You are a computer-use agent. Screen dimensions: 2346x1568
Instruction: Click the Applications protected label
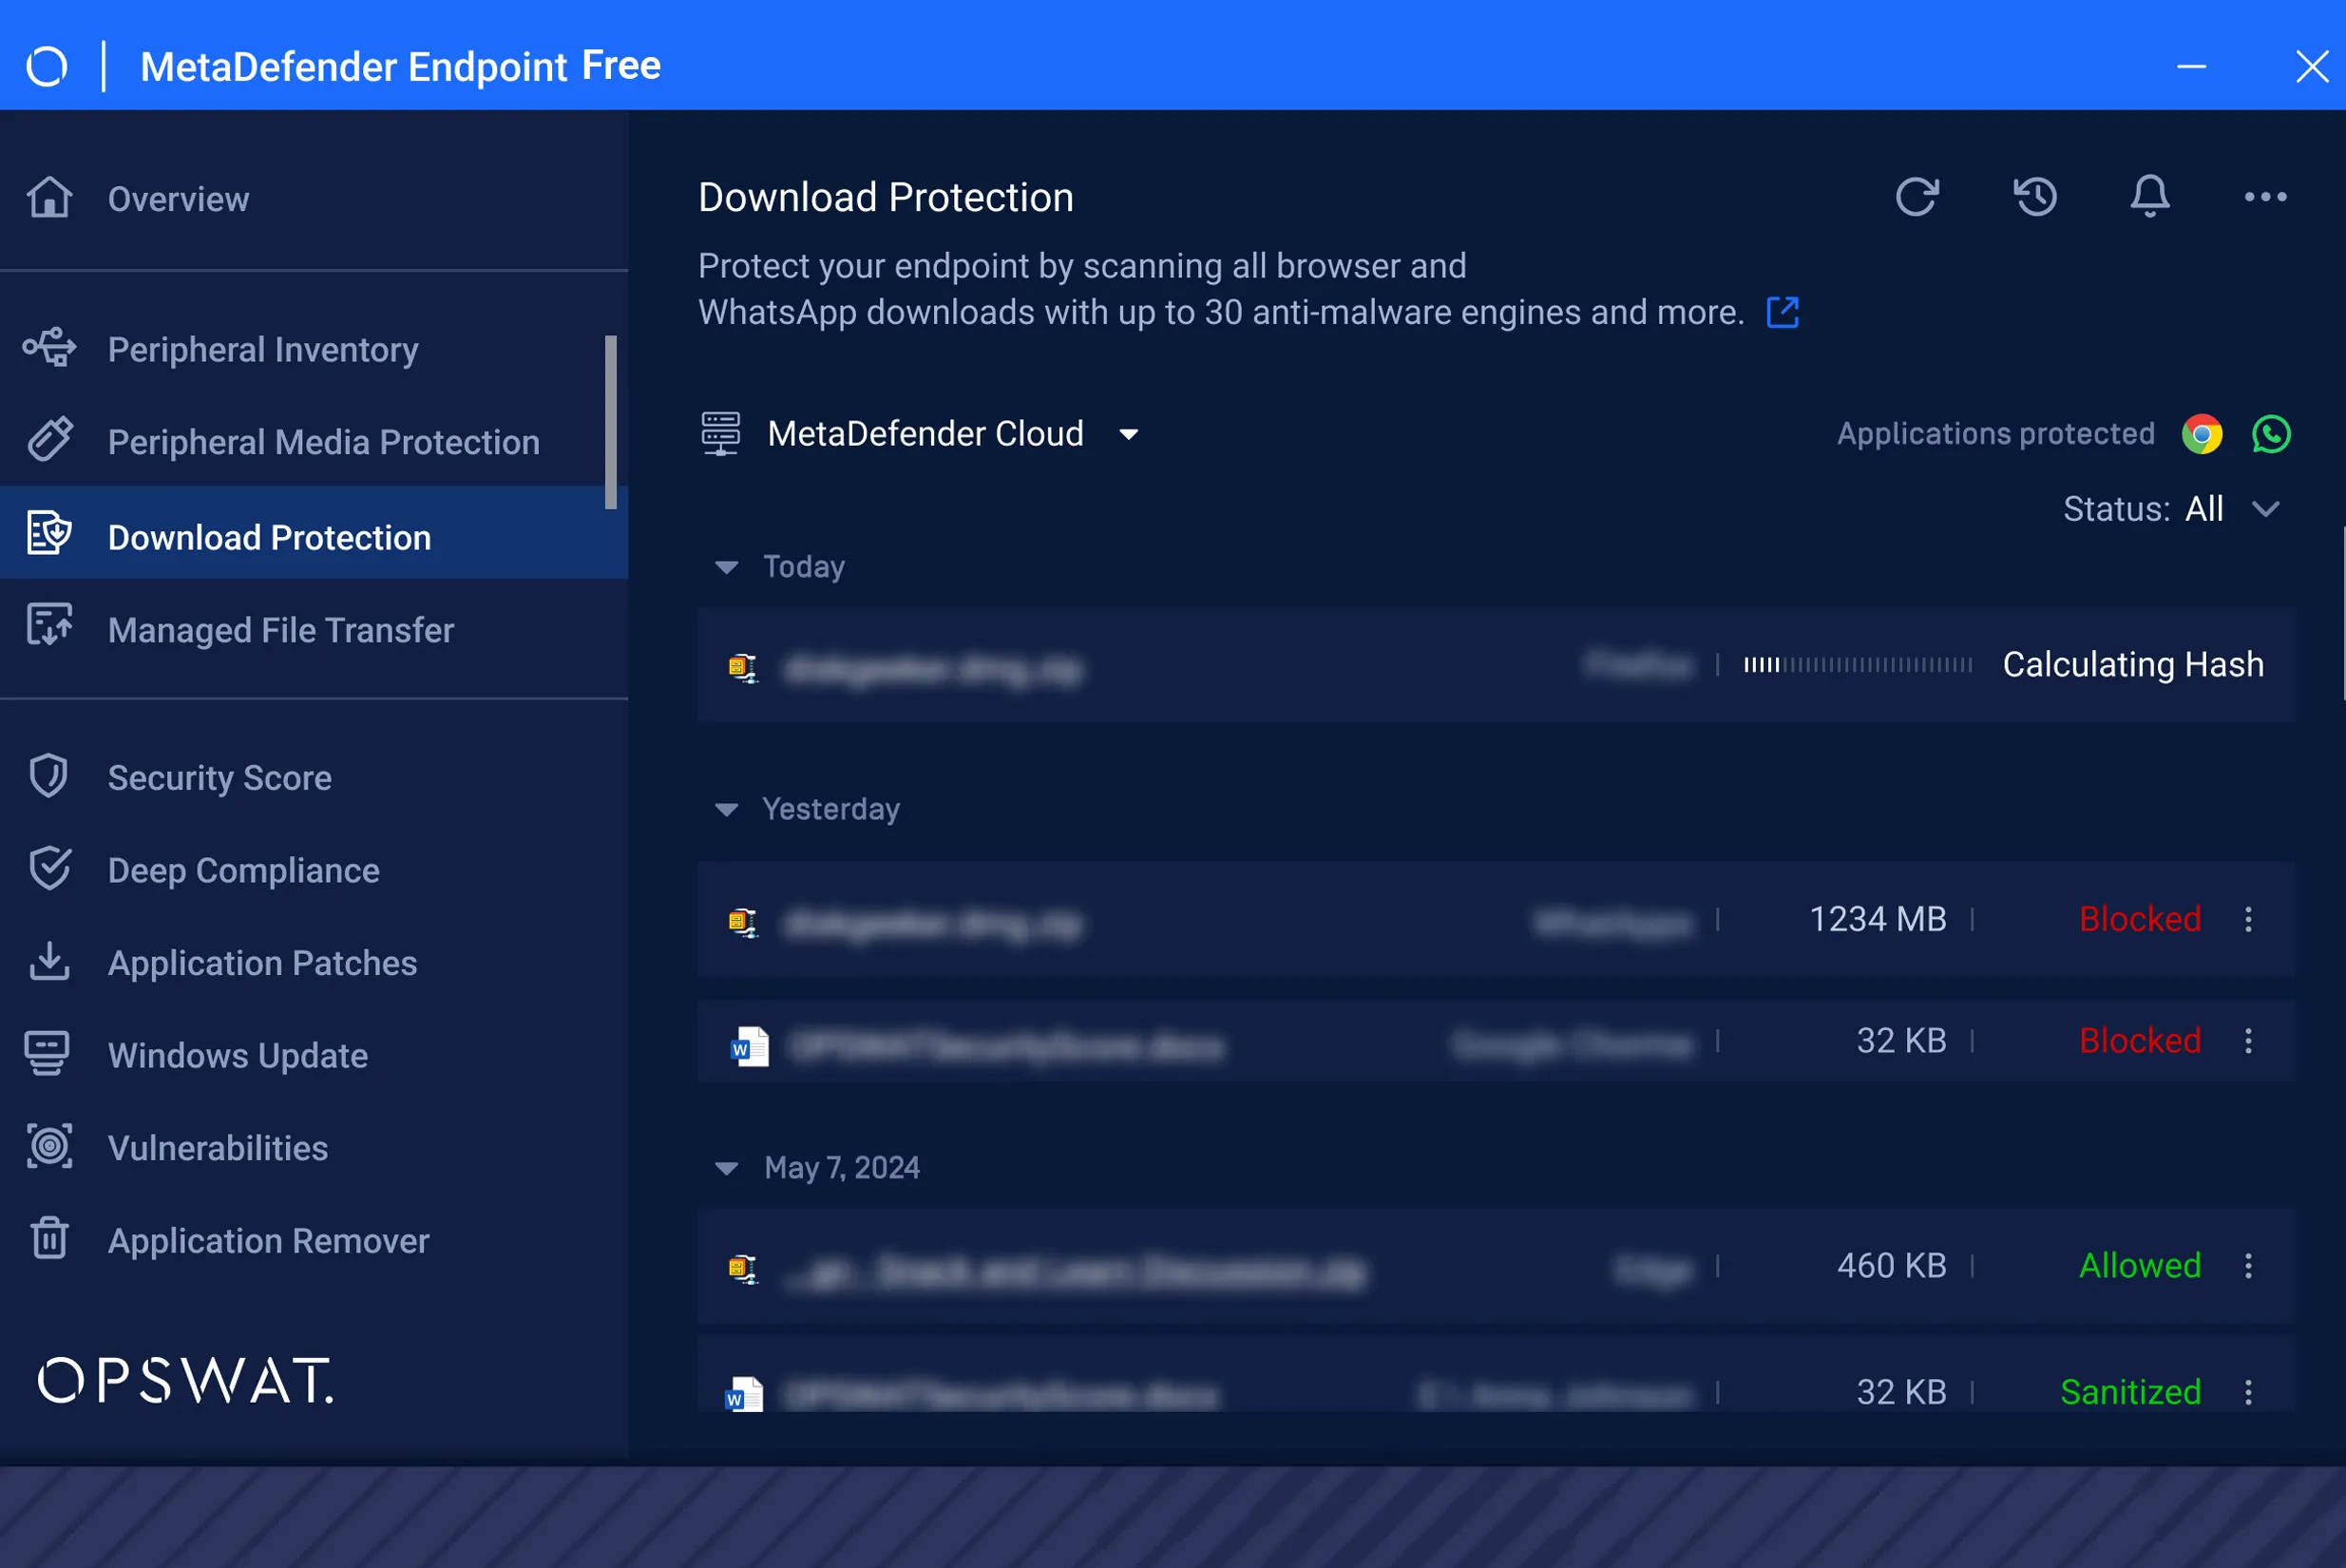click(1995, 434)
